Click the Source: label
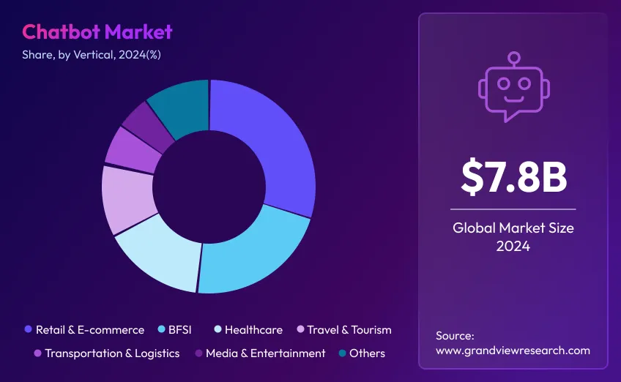The image size is (621, 382). point(455,336)
